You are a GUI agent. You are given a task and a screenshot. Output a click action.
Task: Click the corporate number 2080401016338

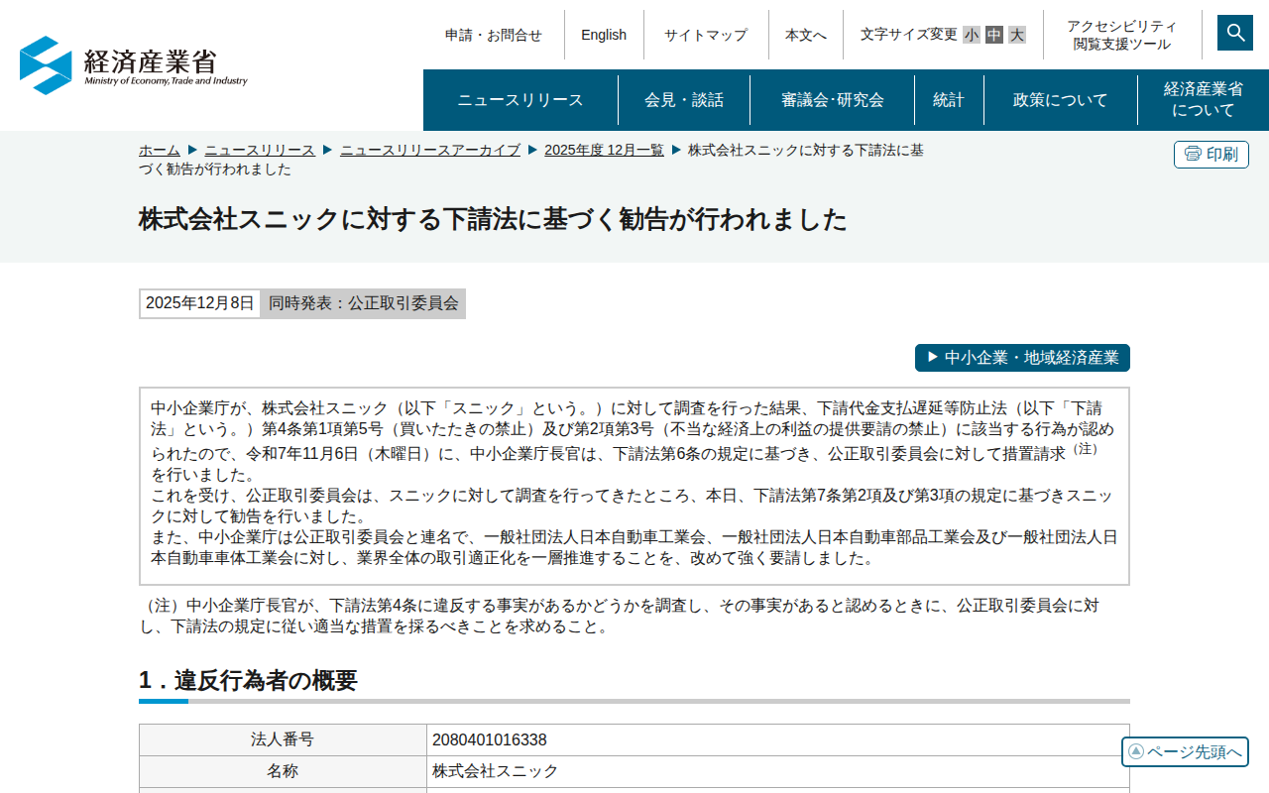click(x=490, y=739)
